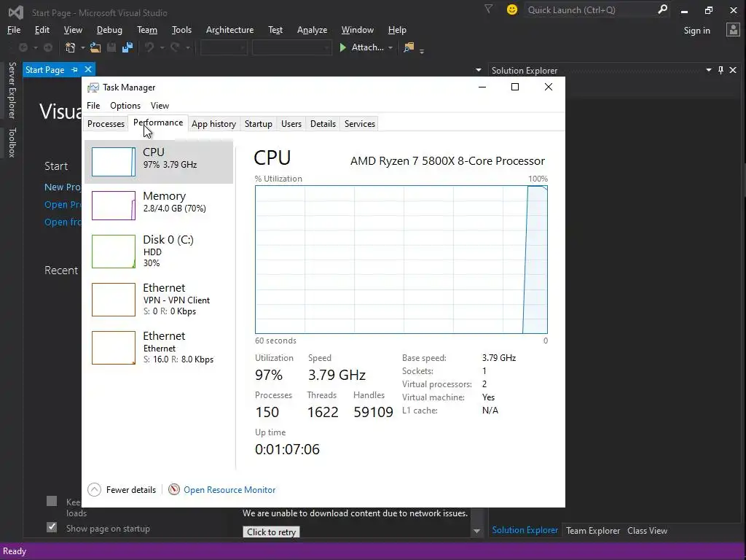Open the Toolbox side tab
Viewport: 746px width, 560px height.
tap(12, 142)
